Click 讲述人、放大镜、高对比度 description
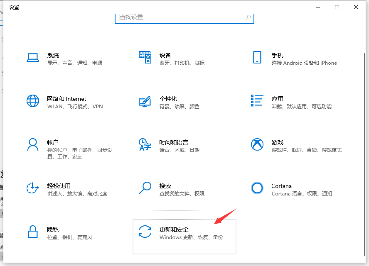The height and width of the screenshot is (266, 369). [x=77, y=194]
